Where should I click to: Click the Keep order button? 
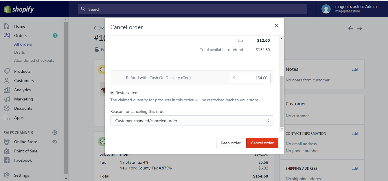click(231, 143)
